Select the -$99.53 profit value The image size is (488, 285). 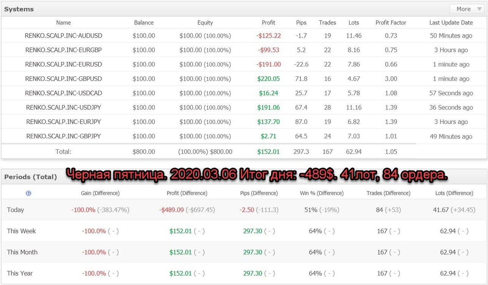268,50
